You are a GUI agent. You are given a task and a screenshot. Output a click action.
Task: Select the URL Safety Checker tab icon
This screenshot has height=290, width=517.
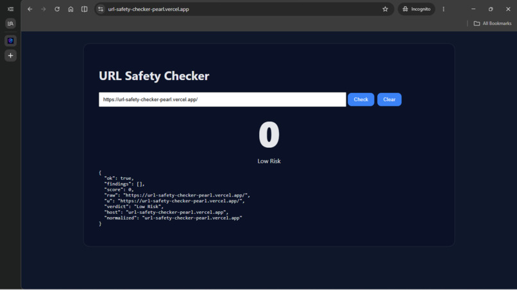10,41
